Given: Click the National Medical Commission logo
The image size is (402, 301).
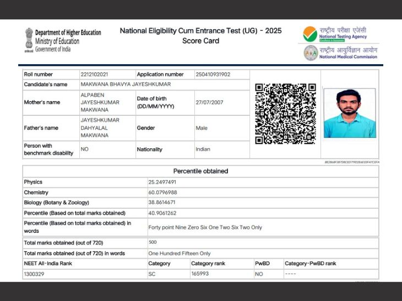Looking at the screenshot, I should (x=311, y=53).
